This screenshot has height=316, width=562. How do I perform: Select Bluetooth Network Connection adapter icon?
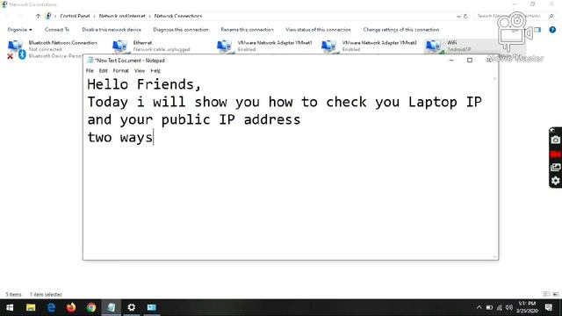16,49
